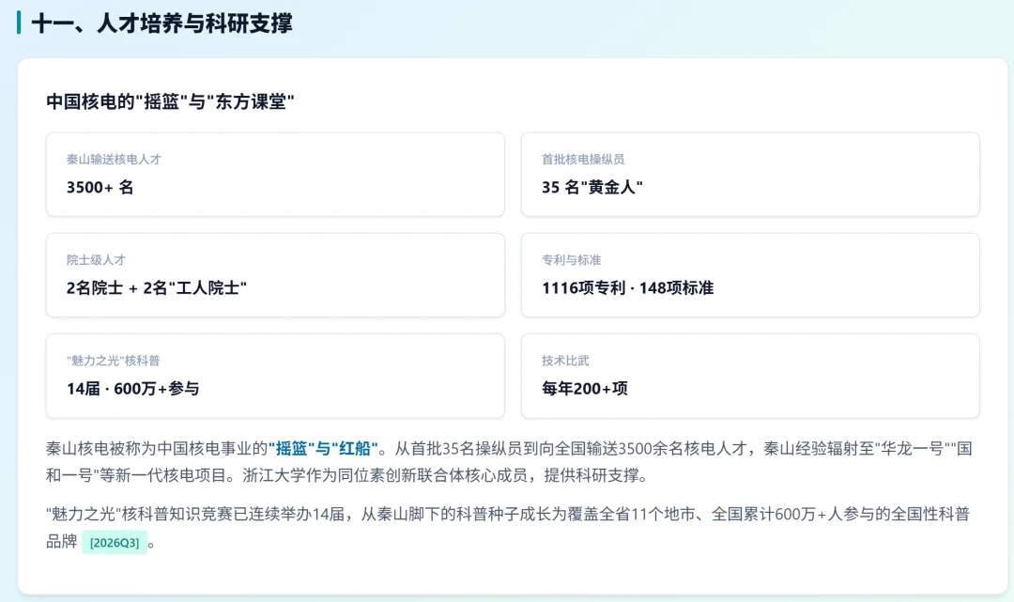1014x602 pixels.
Task: Select the card label 技术比武
Action: click(565, 361)
